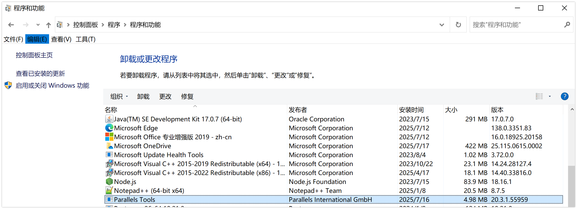Open the view options dropdown arrow
This screenshot has width=577, height=209.
(550, 96)
